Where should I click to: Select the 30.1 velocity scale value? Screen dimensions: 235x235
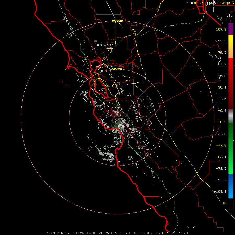tap(222, 87)
